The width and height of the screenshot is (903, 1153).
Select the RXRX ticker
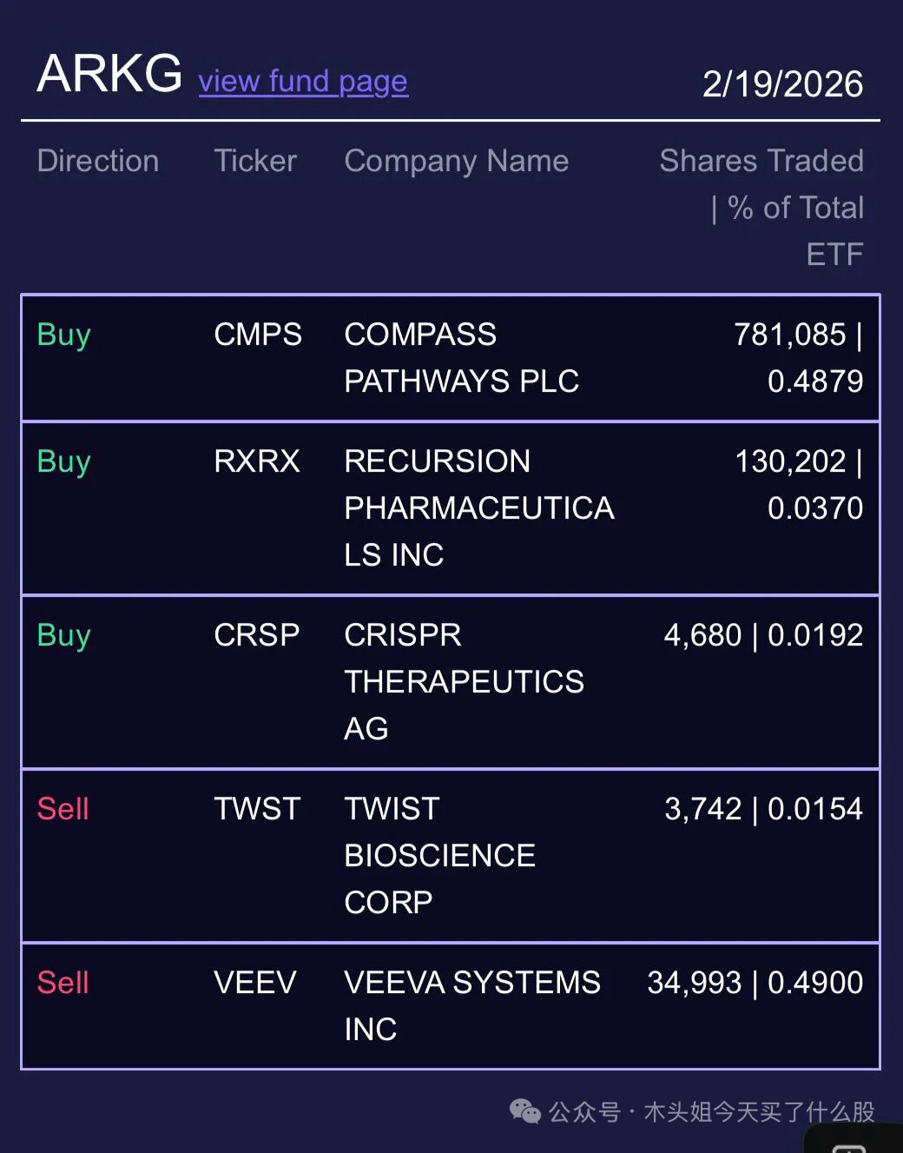coord(257,461)
